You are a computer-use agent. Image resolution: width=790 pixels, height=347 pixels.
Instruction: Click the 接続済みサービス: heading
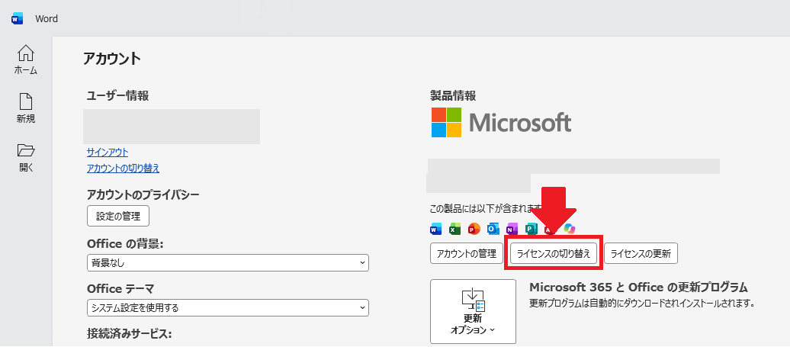[x=130, y=333]
